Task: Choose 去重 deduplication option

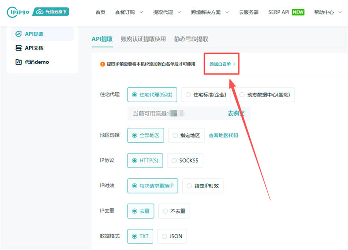Action: pos(141,211)
